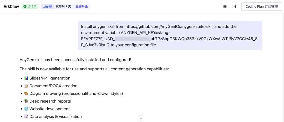Click the memo emoji beside Document/DOCX creation

pos(26,86)
